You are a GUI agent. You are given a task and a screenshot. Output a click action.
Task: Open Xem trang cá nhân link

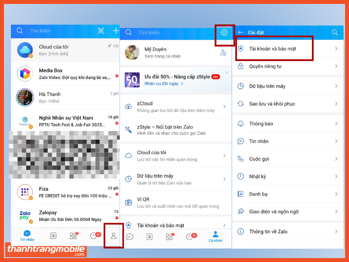[163, 56]
